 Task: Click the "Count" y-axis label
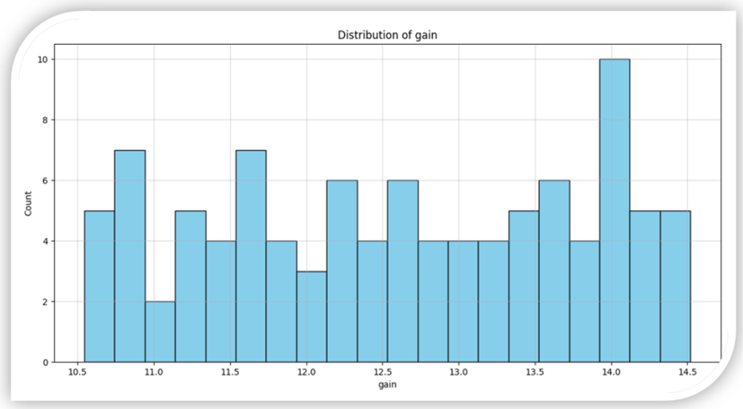point(28,204)
